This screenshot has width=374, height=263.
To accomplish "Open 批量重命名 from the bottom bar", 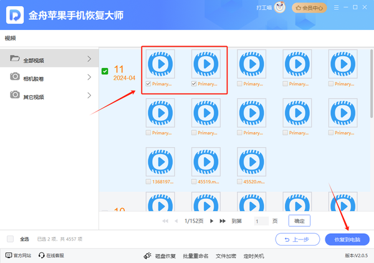I will [x=196, y=256].
